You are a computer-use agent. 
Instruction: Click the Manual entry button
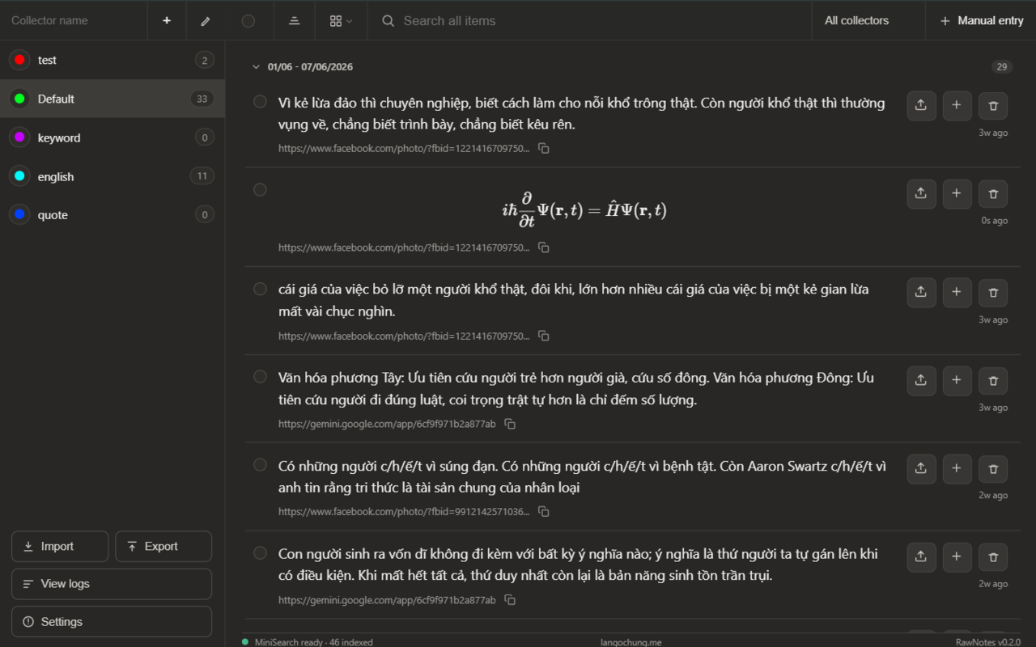click(x=981, y=20)
